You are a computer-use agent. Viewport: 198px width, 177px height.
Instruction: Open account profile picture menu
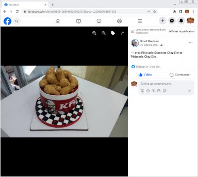190,21
